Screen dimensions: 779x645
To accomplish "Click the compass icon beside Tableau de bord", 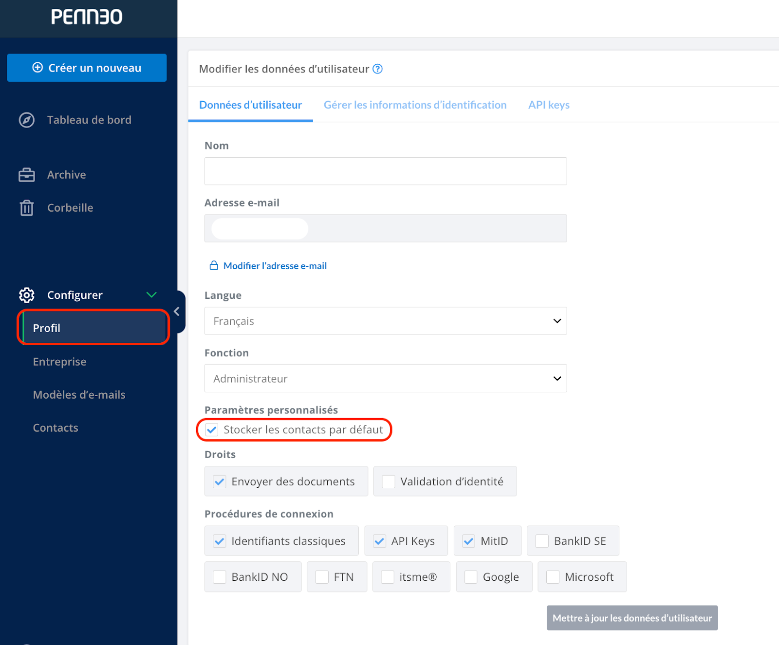I will 26,120.
